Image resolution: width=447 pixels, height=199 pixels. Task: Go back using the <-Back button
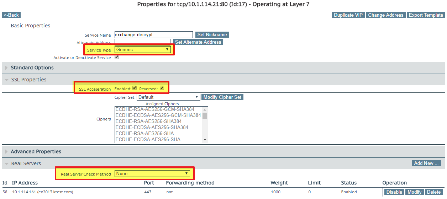11,15
